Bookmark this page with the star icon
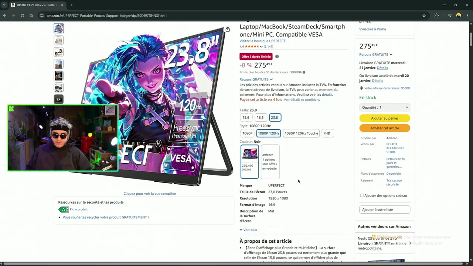This screenshot has width=473, height=266. [424, 16]
